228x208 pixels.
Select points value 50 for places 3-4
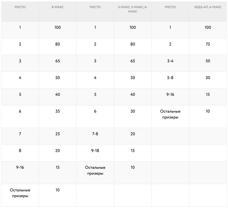pos(208,61)
